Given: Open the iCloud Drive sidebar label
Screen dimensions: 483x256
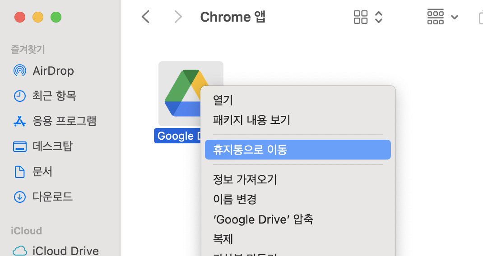Looking at the screenshot, I should point(65,251).
